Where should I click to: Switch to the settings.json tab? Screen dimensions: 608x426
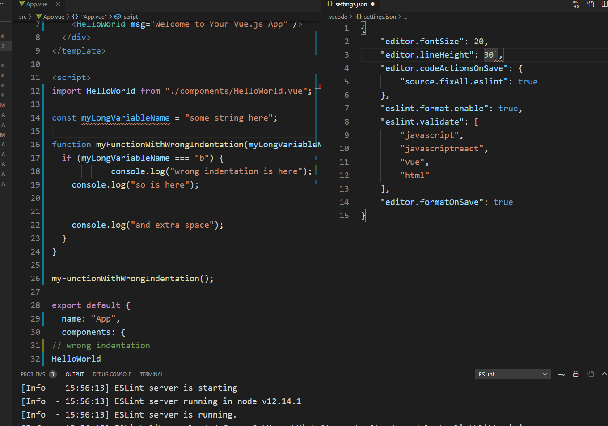click(351, 4)
